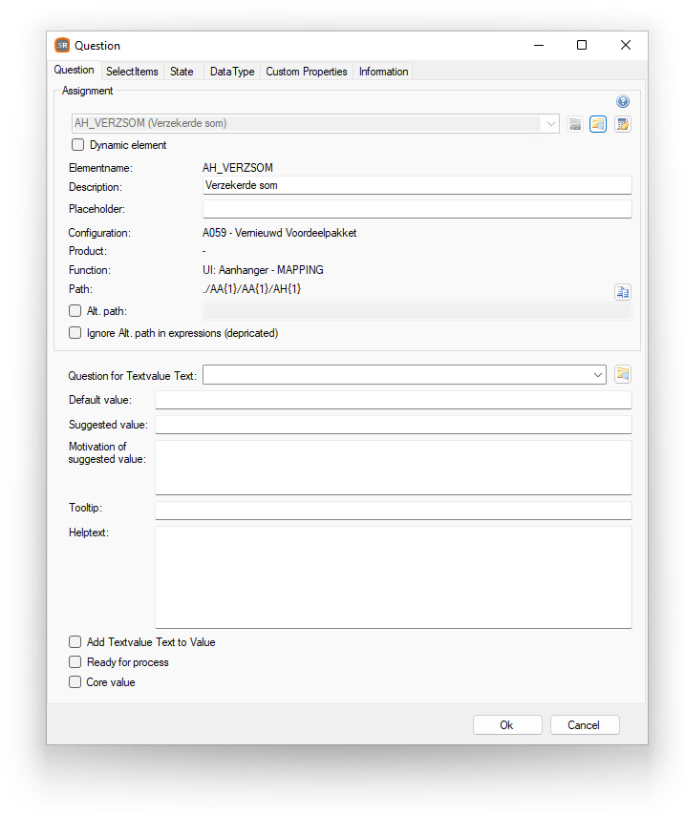Click the blue help question mark icon

(x=623, y=101)
